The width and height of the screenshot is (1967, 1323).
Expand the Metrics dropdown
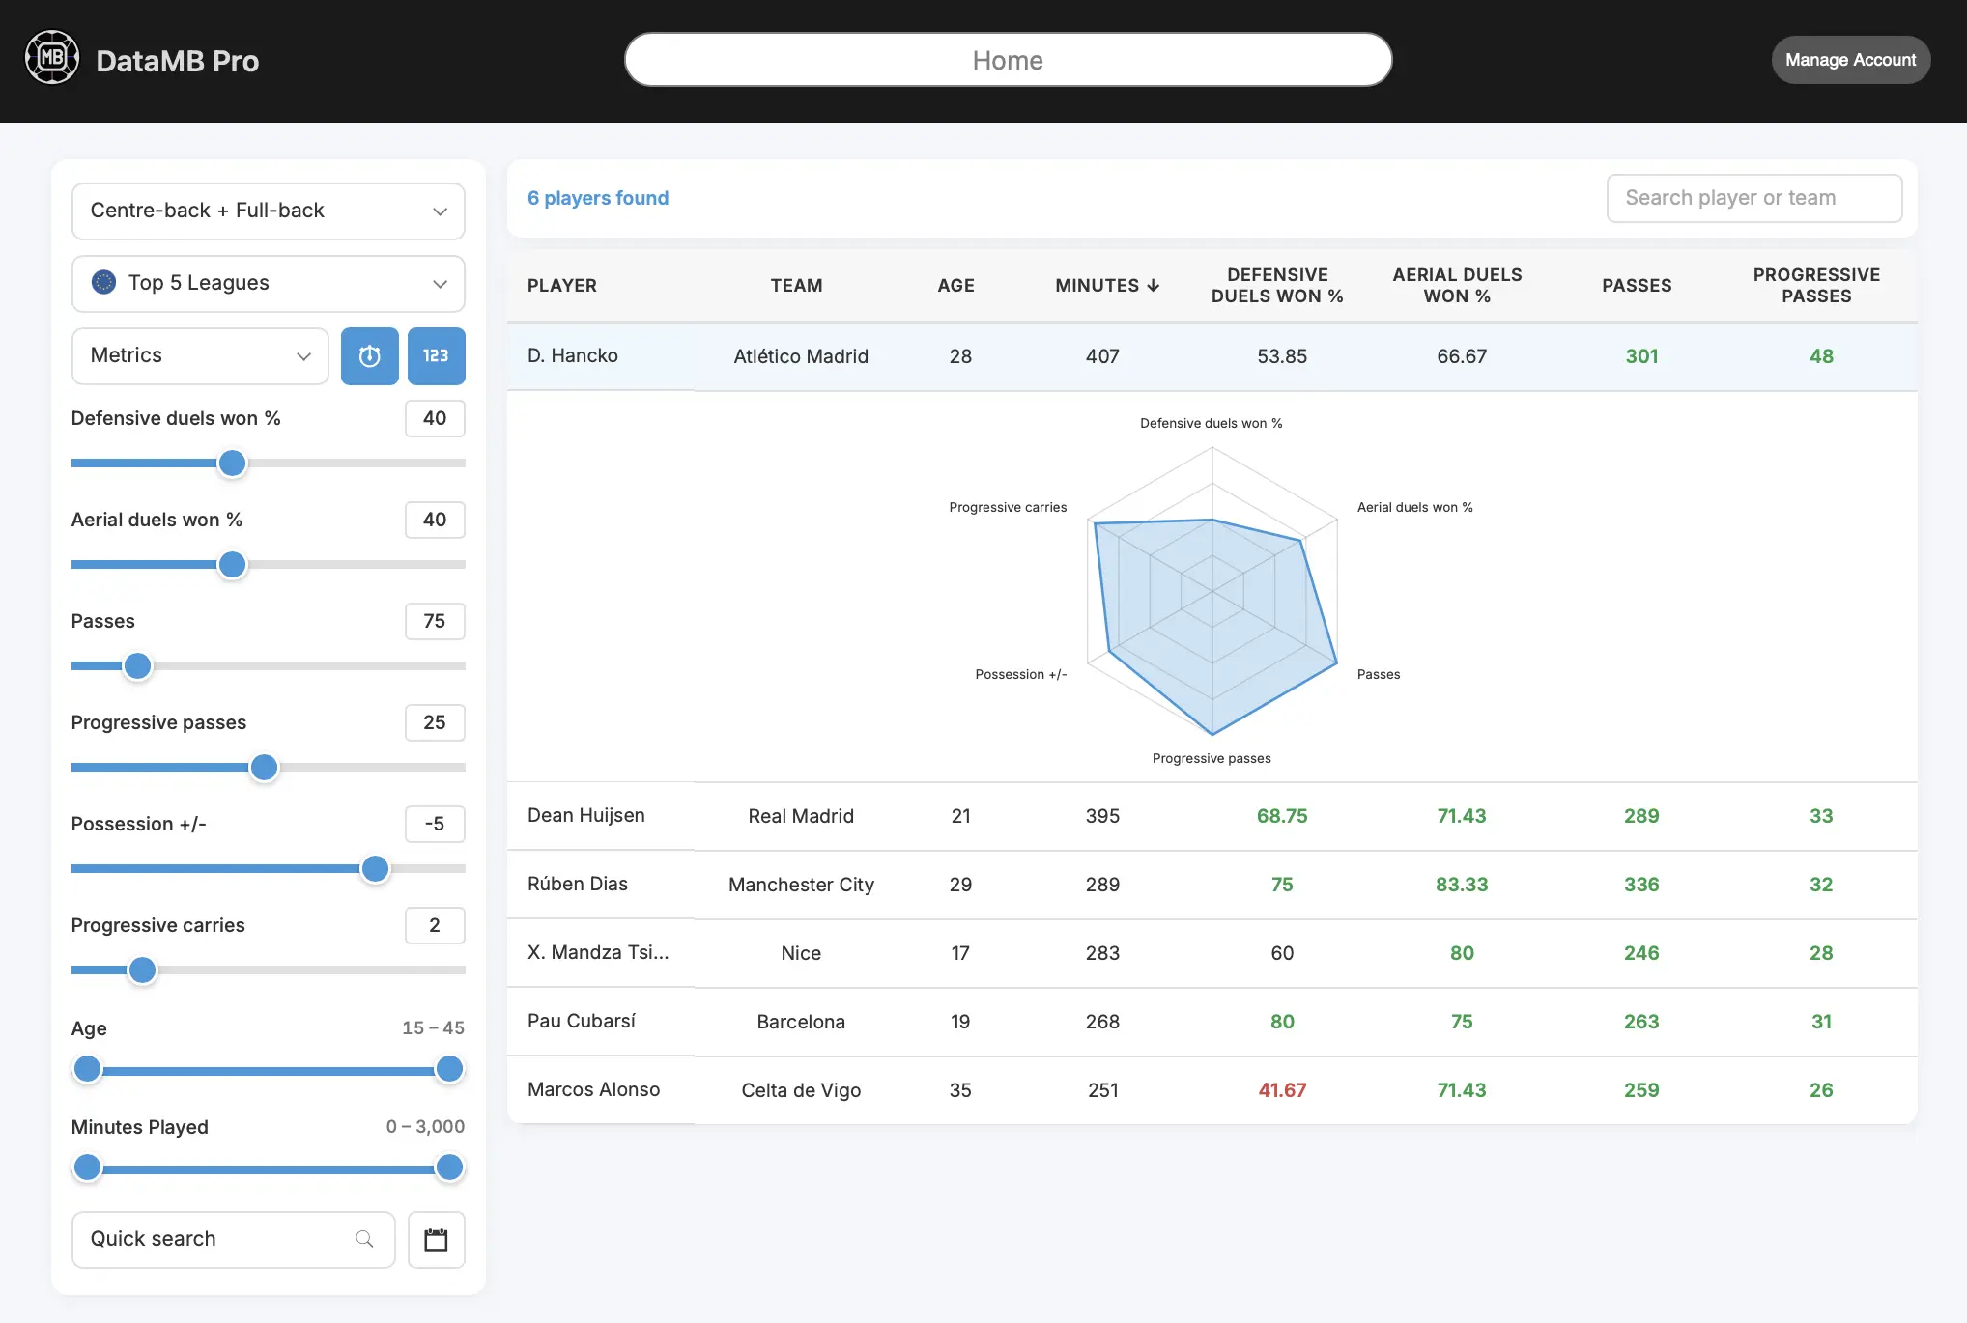coord(200,356)
